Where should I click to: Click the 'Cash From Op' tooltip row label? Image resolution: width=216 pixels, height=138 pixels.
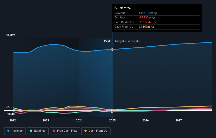(124, 27)
